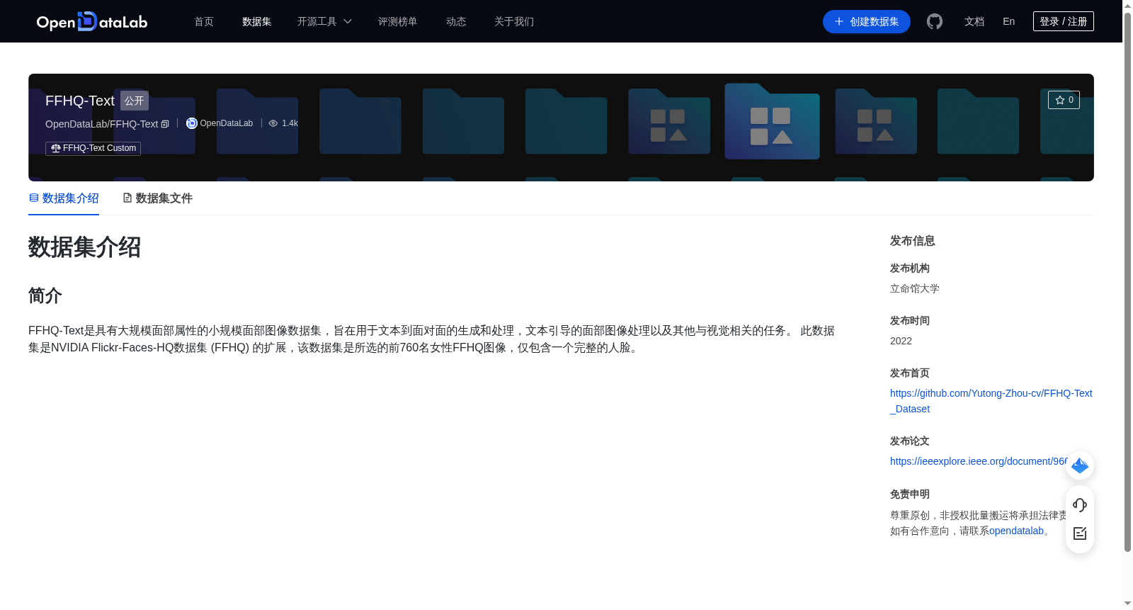Click the 创建数据集 button
Viewport: 1133px width, 610px height.
click(x=867, y=21)
